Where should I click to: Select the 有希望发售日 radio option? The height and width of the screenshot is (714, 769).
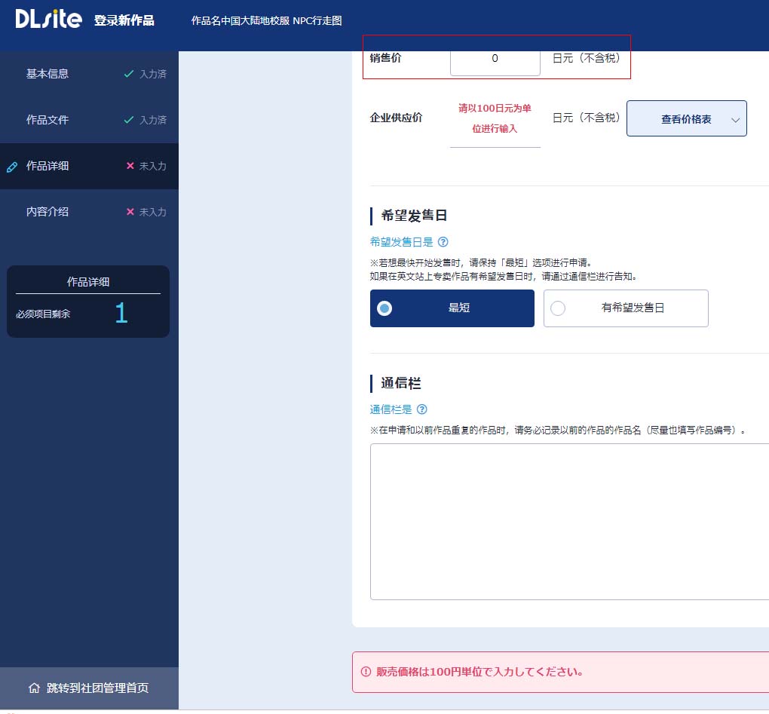(626, 308)
